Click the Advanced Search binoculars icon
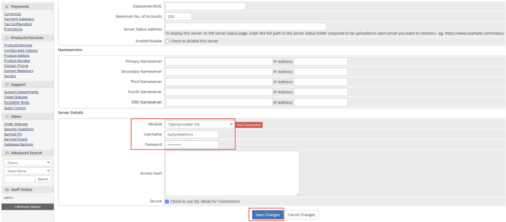Screen dimensions: 506x222 pos(7,153)
